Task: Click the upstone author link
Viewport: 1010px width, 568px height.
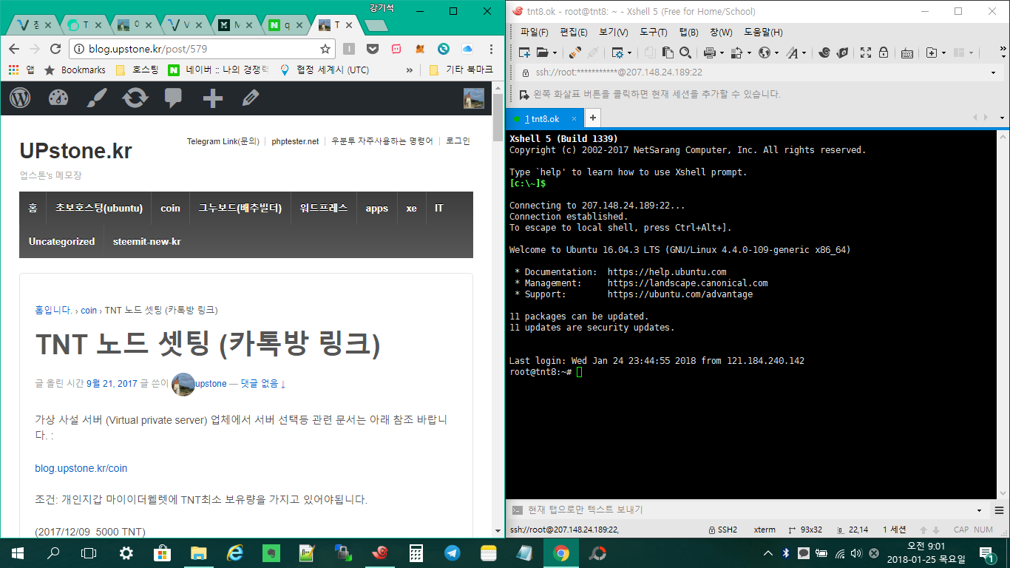Action: tap(211, 384)
